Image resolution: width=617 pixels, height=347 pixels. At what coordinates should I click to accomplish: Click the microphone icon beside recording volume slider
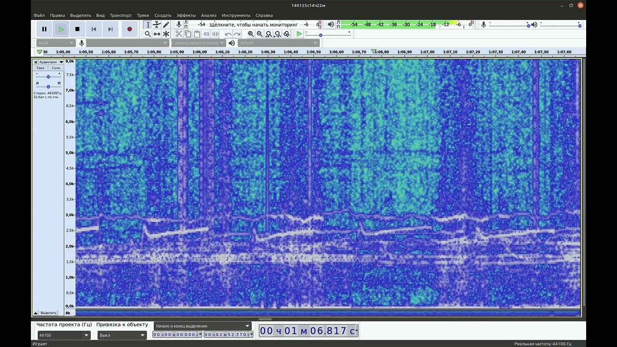[x=483, y=25]
